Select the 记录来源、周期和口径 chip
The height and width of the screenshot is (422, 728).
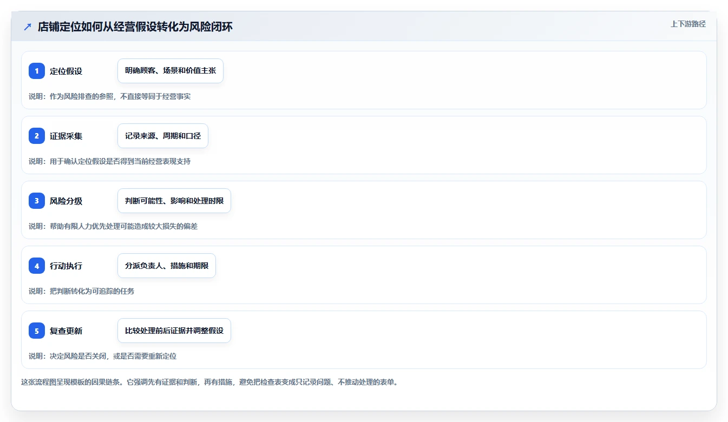point(163,136)
